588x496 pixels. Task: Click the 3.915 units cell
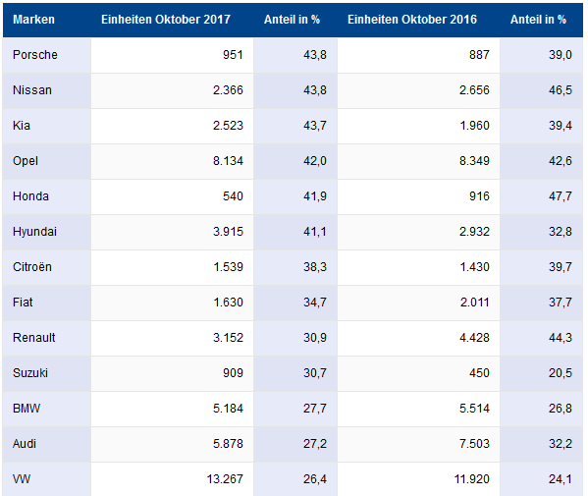click(173, 232)
